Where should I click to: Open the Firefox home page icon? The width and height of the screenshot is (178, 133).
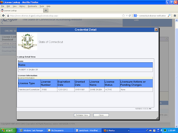click(x=175, y=16)
